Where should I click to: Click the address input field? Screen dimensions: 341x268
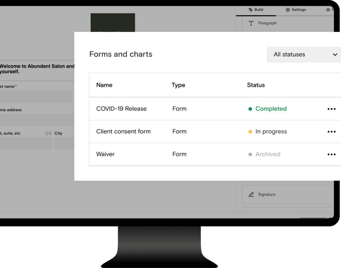37,120
